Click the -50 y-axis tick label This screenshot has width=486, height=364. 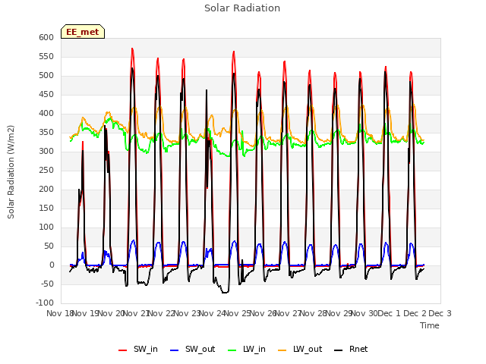click(x=47, y=284)
